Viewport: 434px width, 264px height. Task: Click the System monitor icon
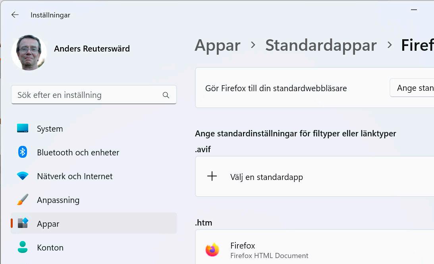pos(23,128)
